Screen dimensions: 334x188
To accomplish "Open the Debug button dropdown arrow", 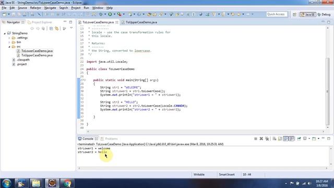I will click(105, 14).
